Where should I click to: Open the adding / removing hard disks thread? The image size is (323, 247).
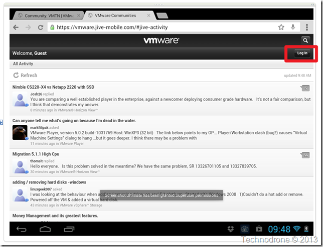49,182
